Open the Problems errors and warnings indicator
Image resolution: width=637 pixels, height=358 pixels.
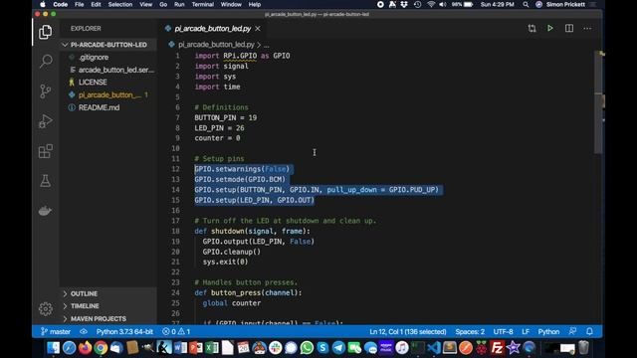pos(176,331)
